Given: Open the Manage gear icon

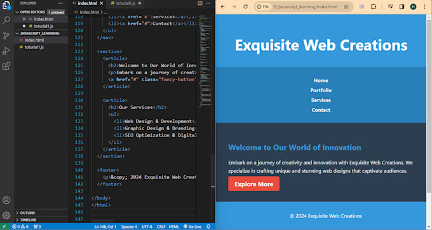Looking at the screenshot, I should [x=6, y=215].
